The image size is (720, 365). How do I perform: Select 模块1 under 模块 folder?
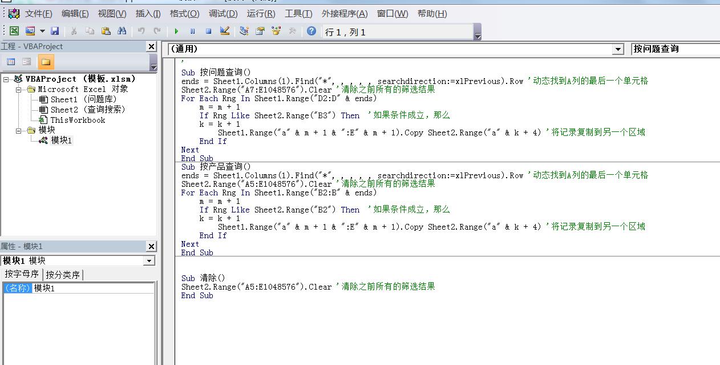(x=61, y=140)
